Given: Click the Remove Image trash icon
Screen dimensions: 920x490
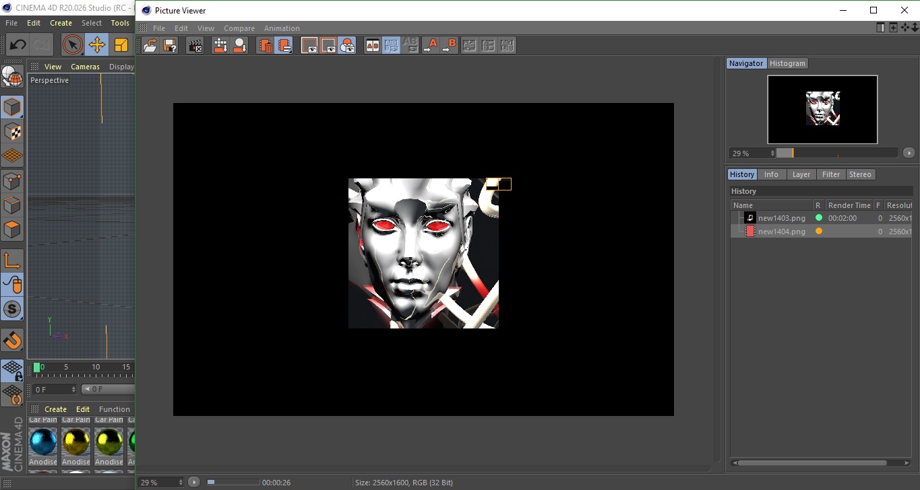Looking at the screenshot, I should (266, 46).
